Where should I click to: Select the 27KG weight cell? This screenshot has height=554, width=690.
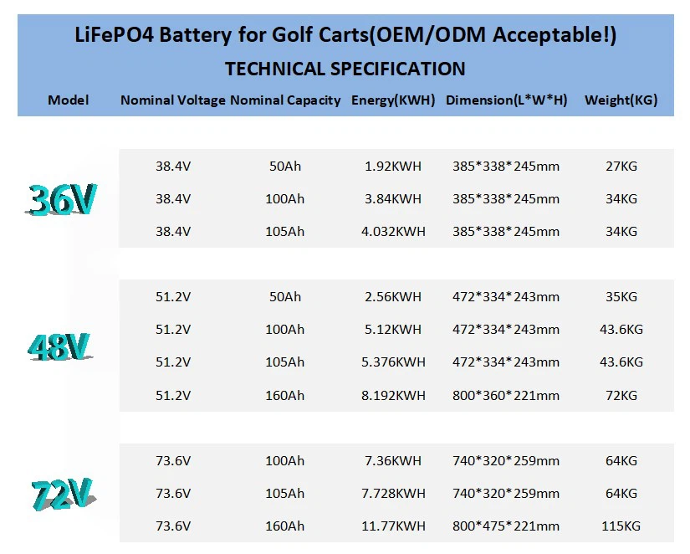[621, 167]
